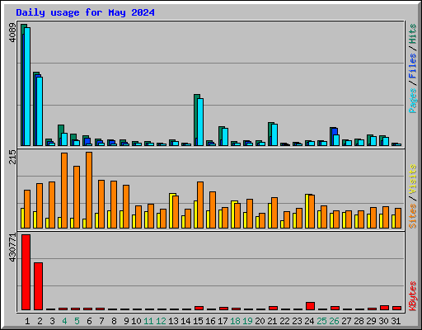
Task: Click day 31 axis label
Action: [x=396, y=321]
